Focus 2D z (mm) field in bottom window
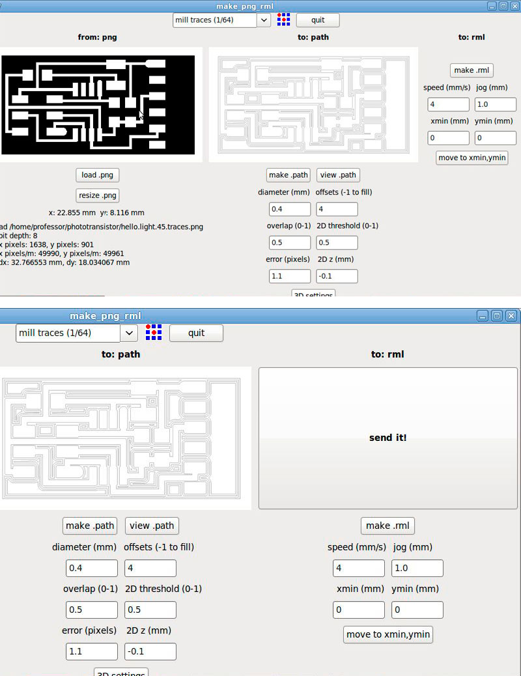Image resolution: width=521 pixels, height=676 pixels. pos(150,651)
